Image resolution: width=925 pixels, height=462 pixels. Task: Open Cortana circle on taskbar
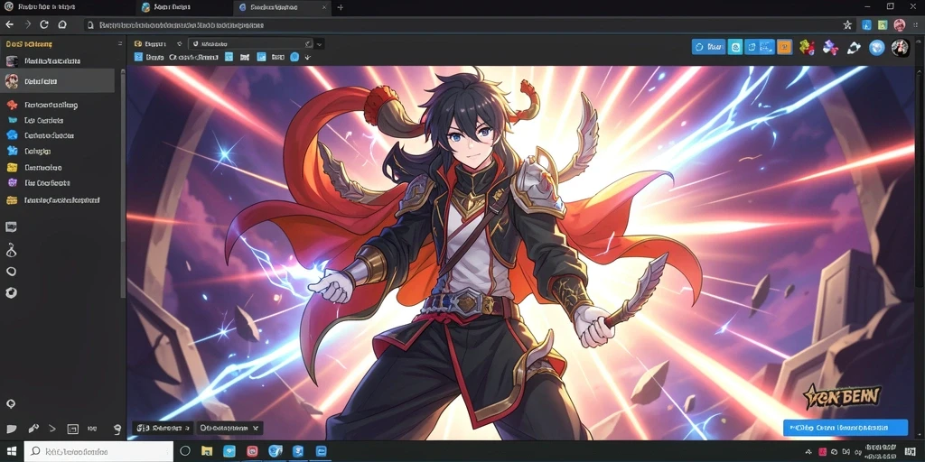pos(184,451)
